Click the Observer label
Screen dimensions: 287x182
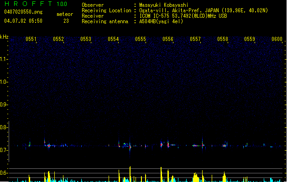(93, 5)
